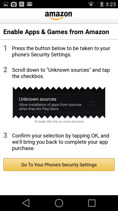Tap the picture notification icon

(6, 4)
